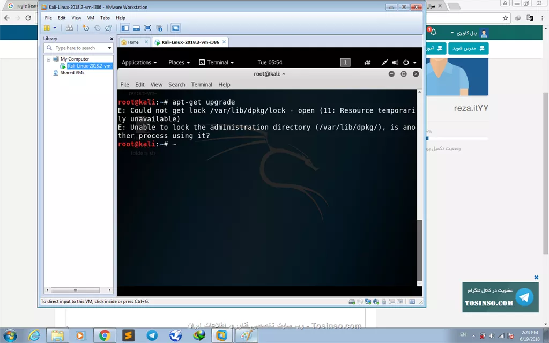Image resolution: width=549 pixels, height=343 pixels.
Task: Click the browser reload button
Action: pyautogui.click(x=28, y=18)
